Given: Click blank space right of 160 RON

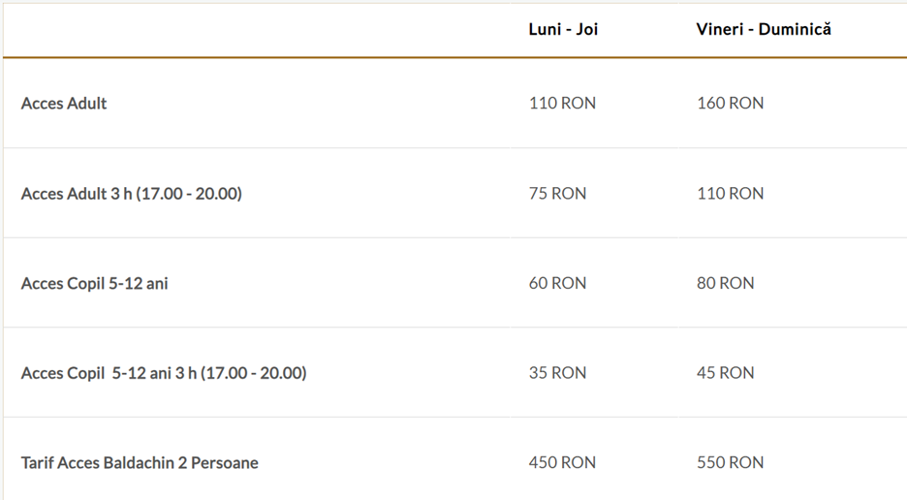Looking at the screenshot, I should pos(836,103).
